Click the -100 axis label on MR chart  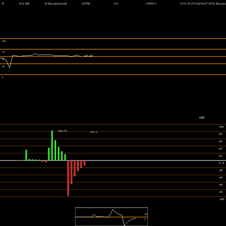[x=221, y=199]
